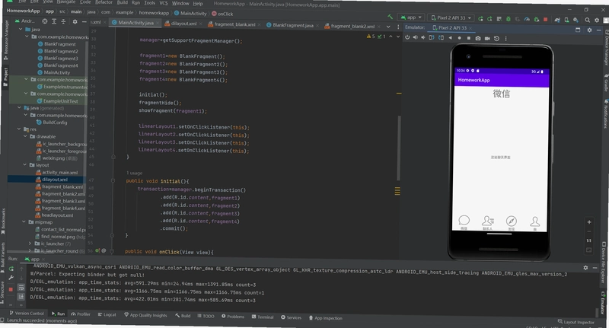Toggle soft-wrap in the Run console

click(x=21, y=288)
